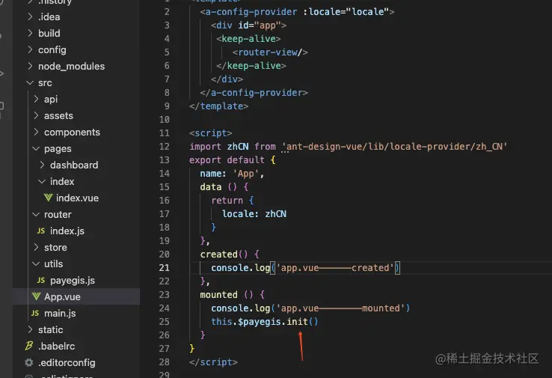Open the payegis.js file
The image size is (552, 378).
point(73,281)
